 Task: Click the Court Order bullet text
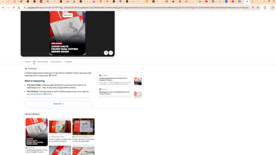pos(57,86)
